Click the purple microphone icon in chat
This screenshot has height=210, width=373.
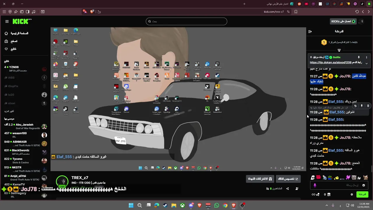(x=315, y=185)
